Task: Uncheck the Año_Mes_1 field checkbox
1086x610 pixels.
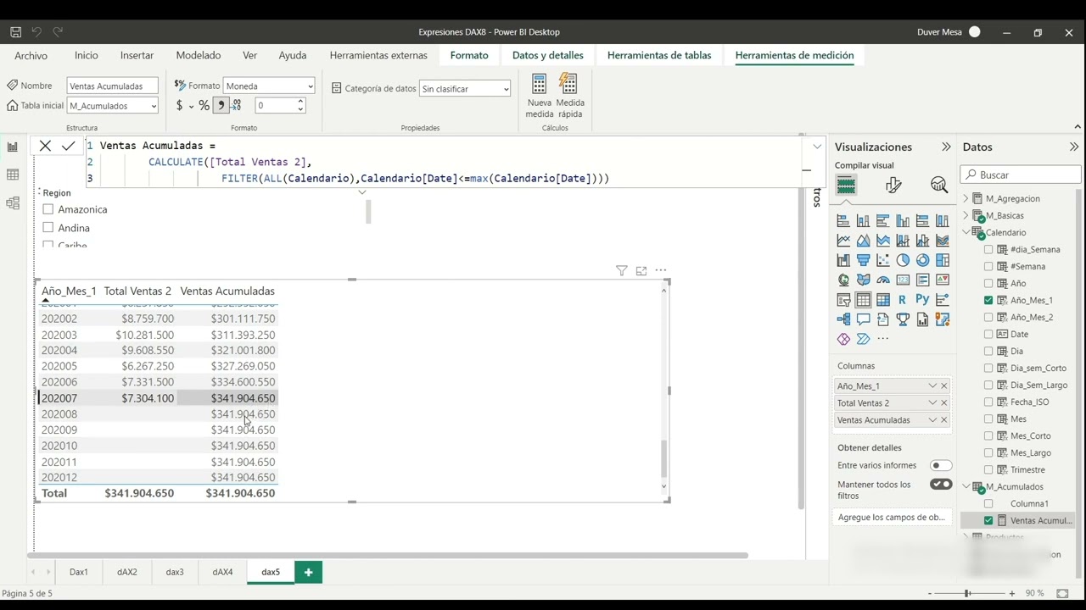Action: (x=988, y=300)
